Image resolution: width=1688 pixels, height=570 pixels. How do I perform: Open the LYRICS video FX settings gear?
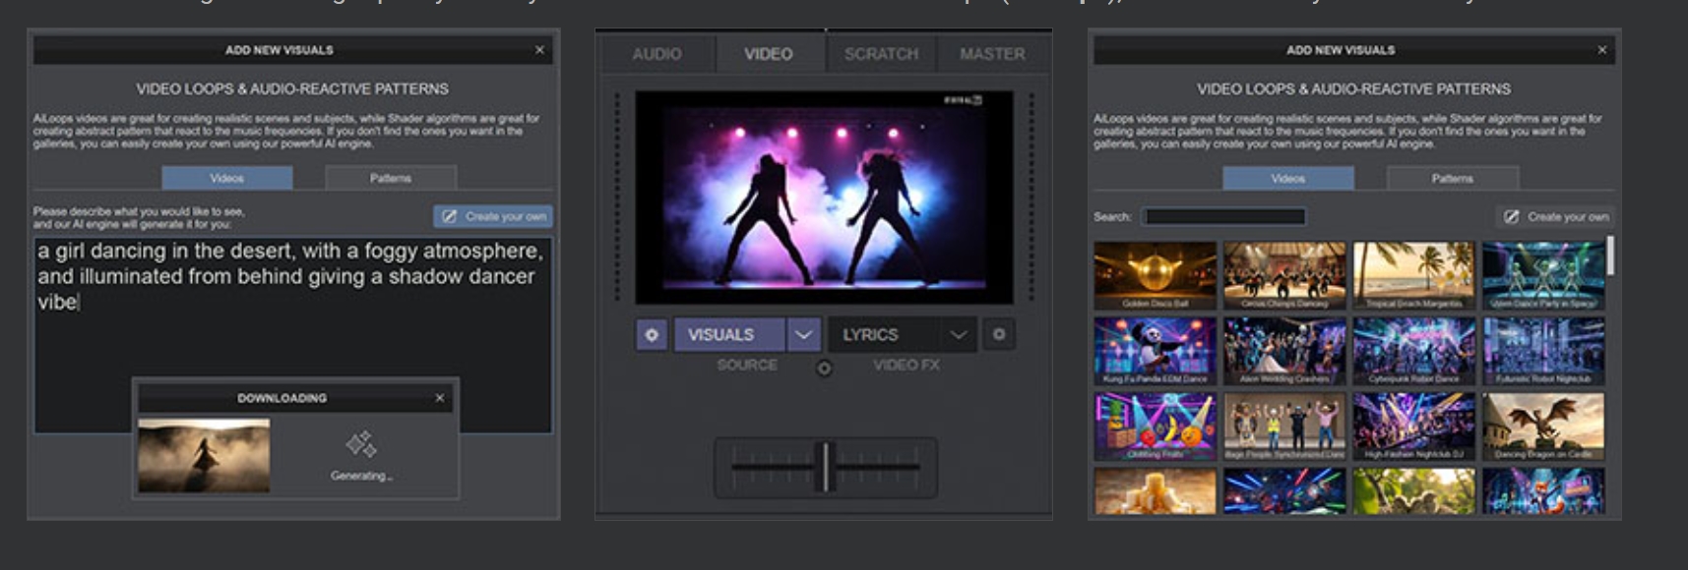pyautogui.click(x=999, y=335)
